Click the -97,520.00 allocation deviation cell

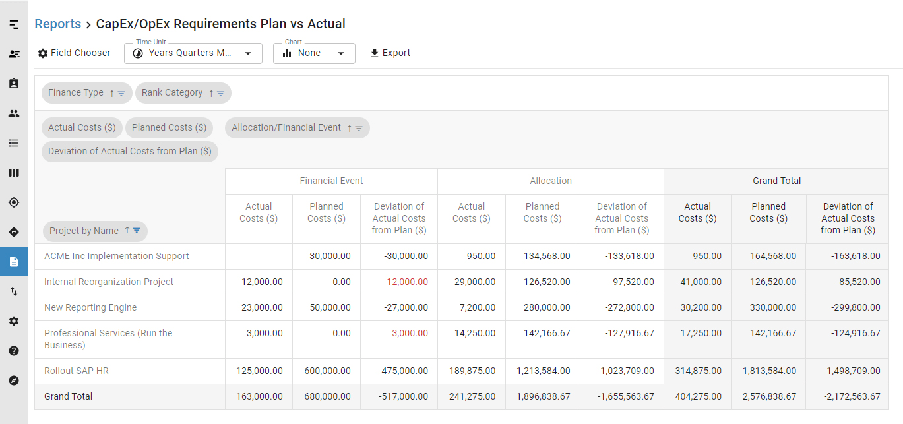click(x=622, y=282)
